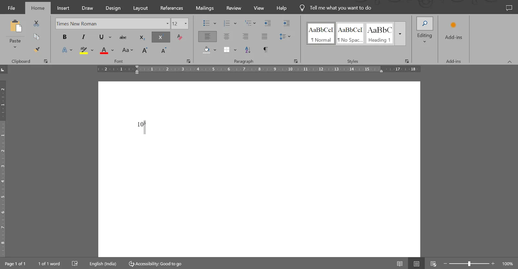Decrease paragraph indent
The image size is (518, 269).
pos(267,23)
